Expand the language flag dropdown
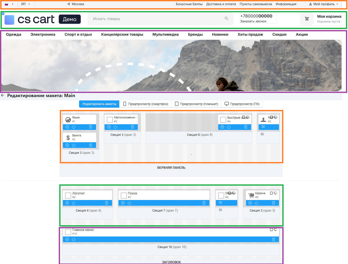 [x=9, y=4]
